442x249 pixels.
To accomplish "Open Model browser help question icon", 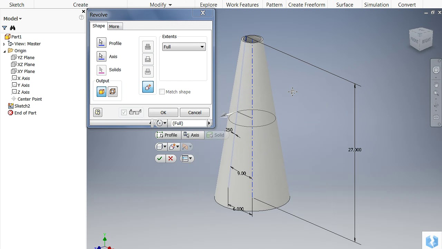I will pos(81,17).
